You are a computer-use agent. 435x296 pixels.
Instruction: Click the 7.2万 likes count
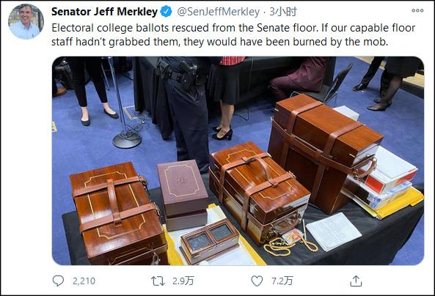tap(282, 281)
